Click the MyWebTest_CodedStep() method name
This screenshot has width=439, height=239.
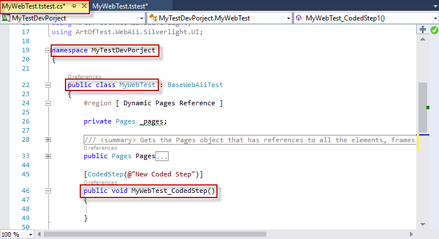(x=173, y=191)
